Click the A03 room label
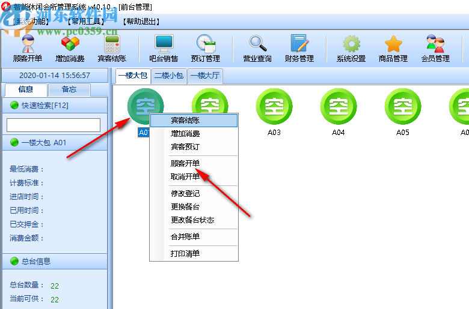This screenshot has height=309, width=469. (x=274, y=132)
